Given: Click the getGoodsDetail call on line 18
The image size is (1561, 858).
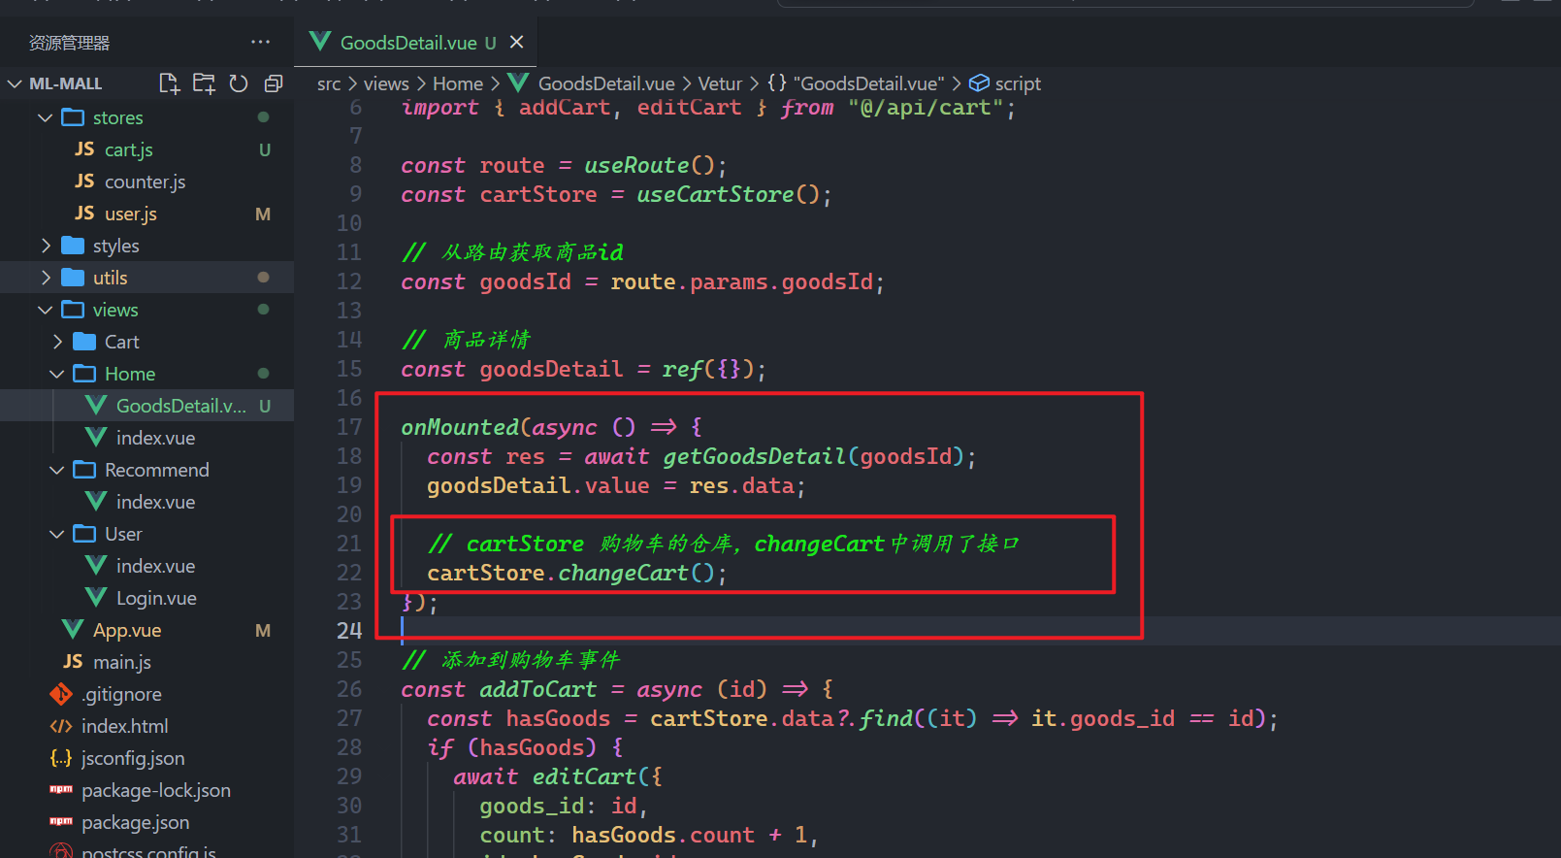Looking at the screenshot, I should (755, 456).
